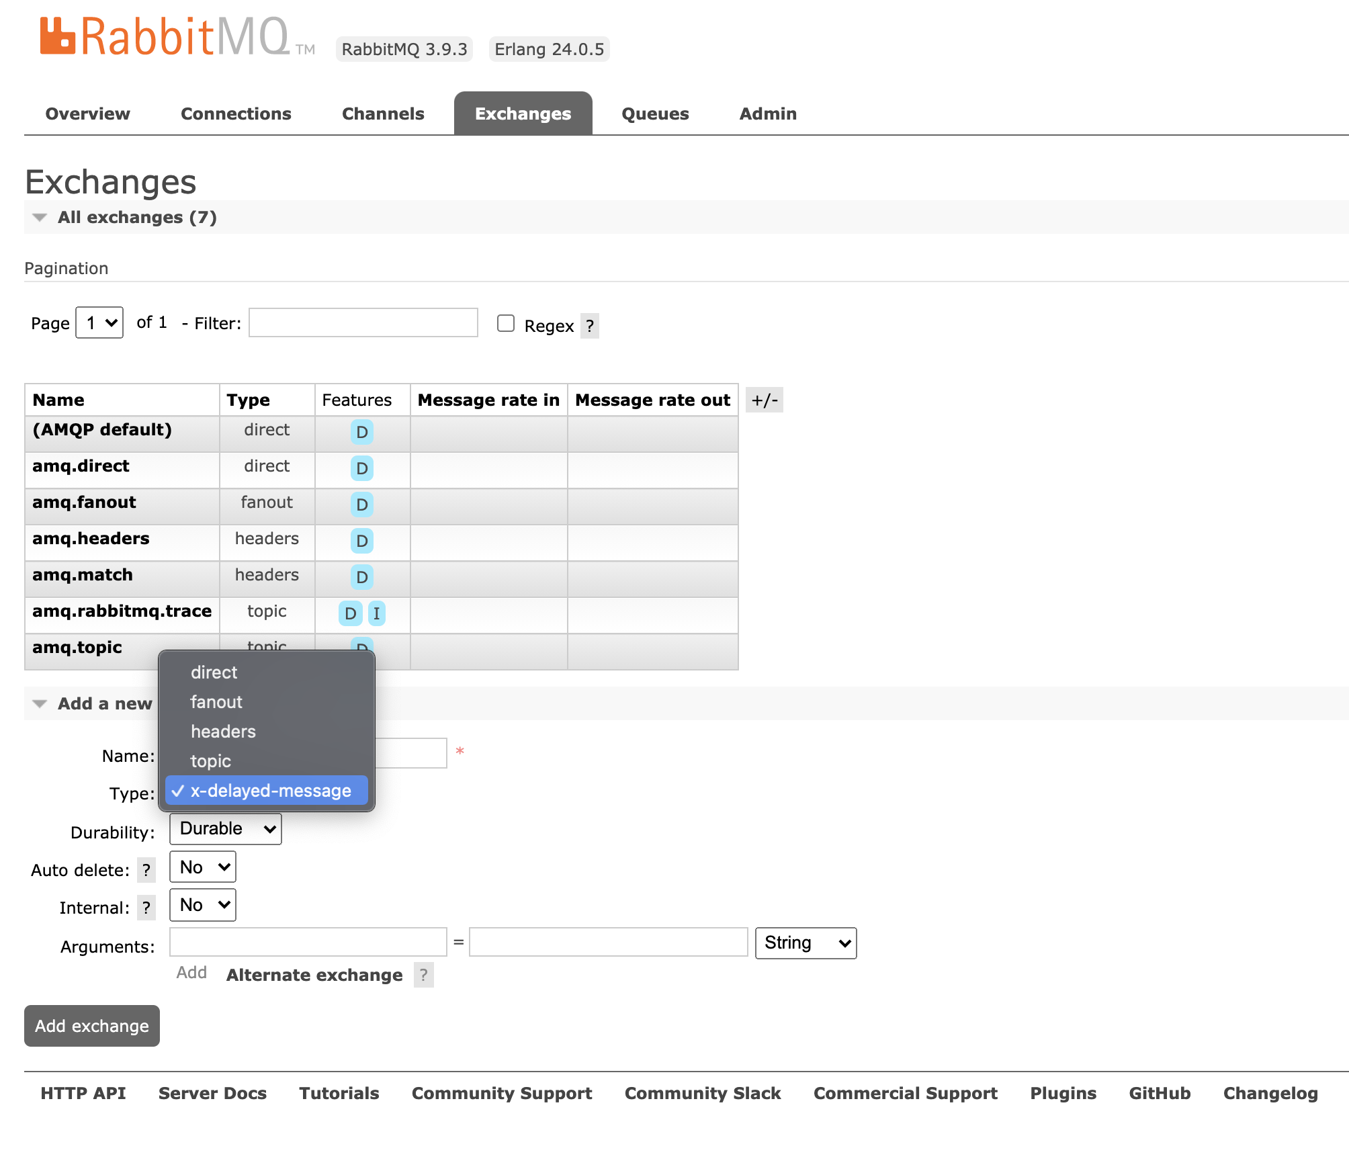
Task: Open the String argument type dropdown
Action: point(806,943)
